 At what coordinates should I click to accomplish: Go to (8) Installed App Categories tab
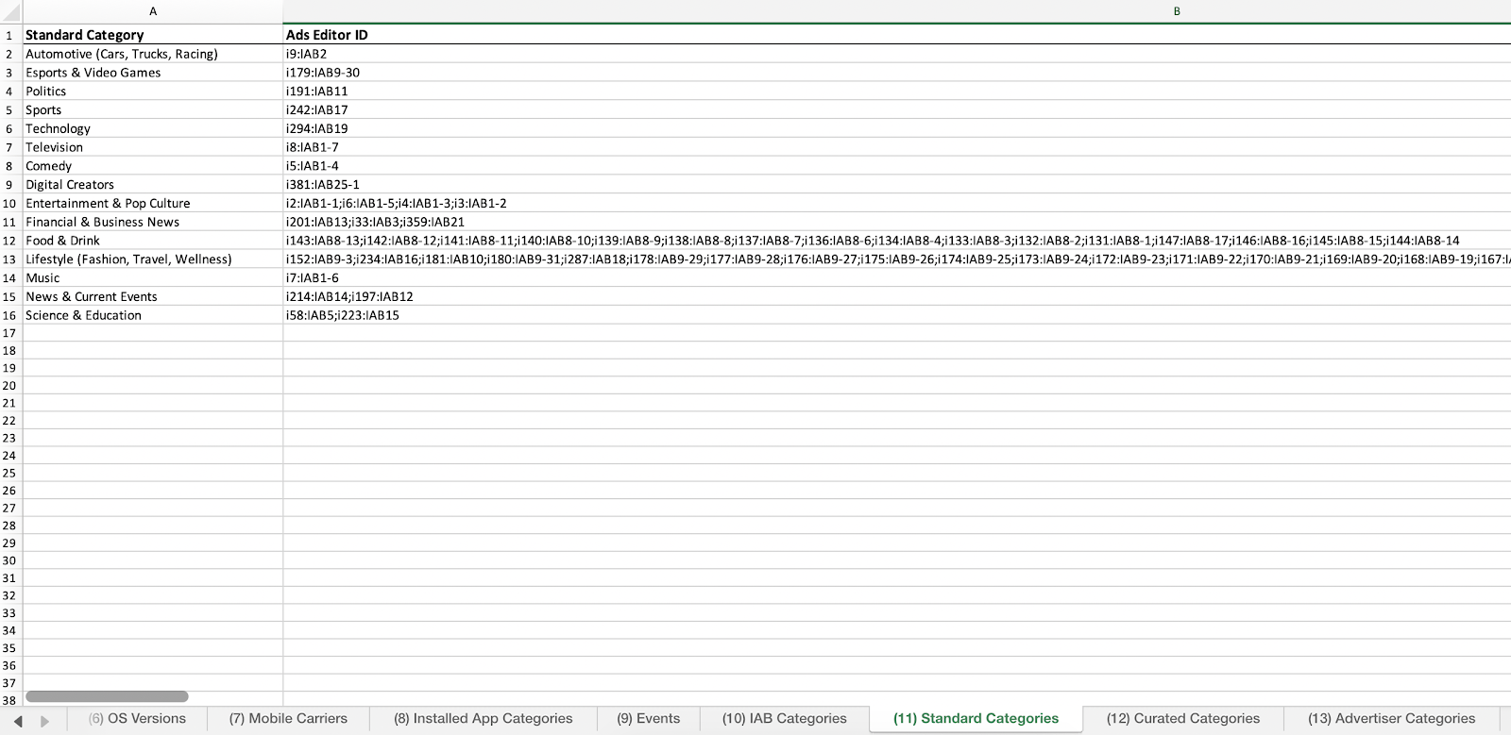483,719
